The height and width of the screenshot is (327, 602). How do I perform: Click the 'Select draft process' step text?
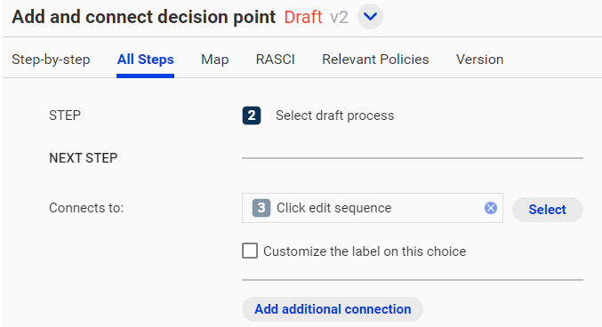[334, 116]
